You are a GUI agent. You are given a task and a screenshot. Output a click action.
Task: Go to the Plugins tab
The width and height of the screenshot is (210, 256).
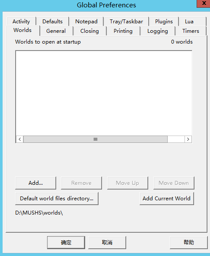pyautogui.click(x=164, y=22)
